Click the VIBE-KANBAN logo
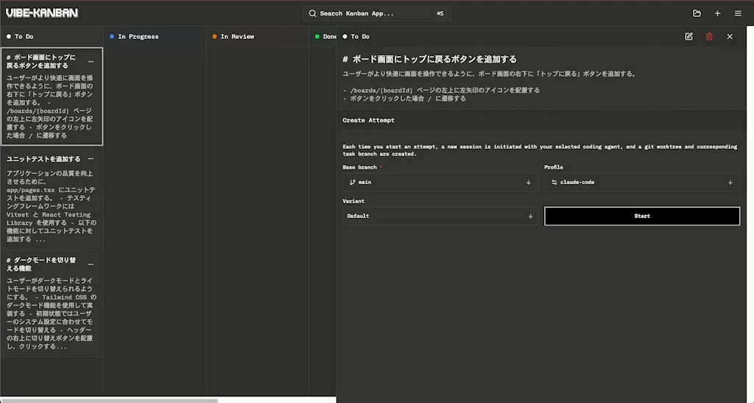This screenshot has width=754, height=403. pyautogui.click(x=42, y=13)
